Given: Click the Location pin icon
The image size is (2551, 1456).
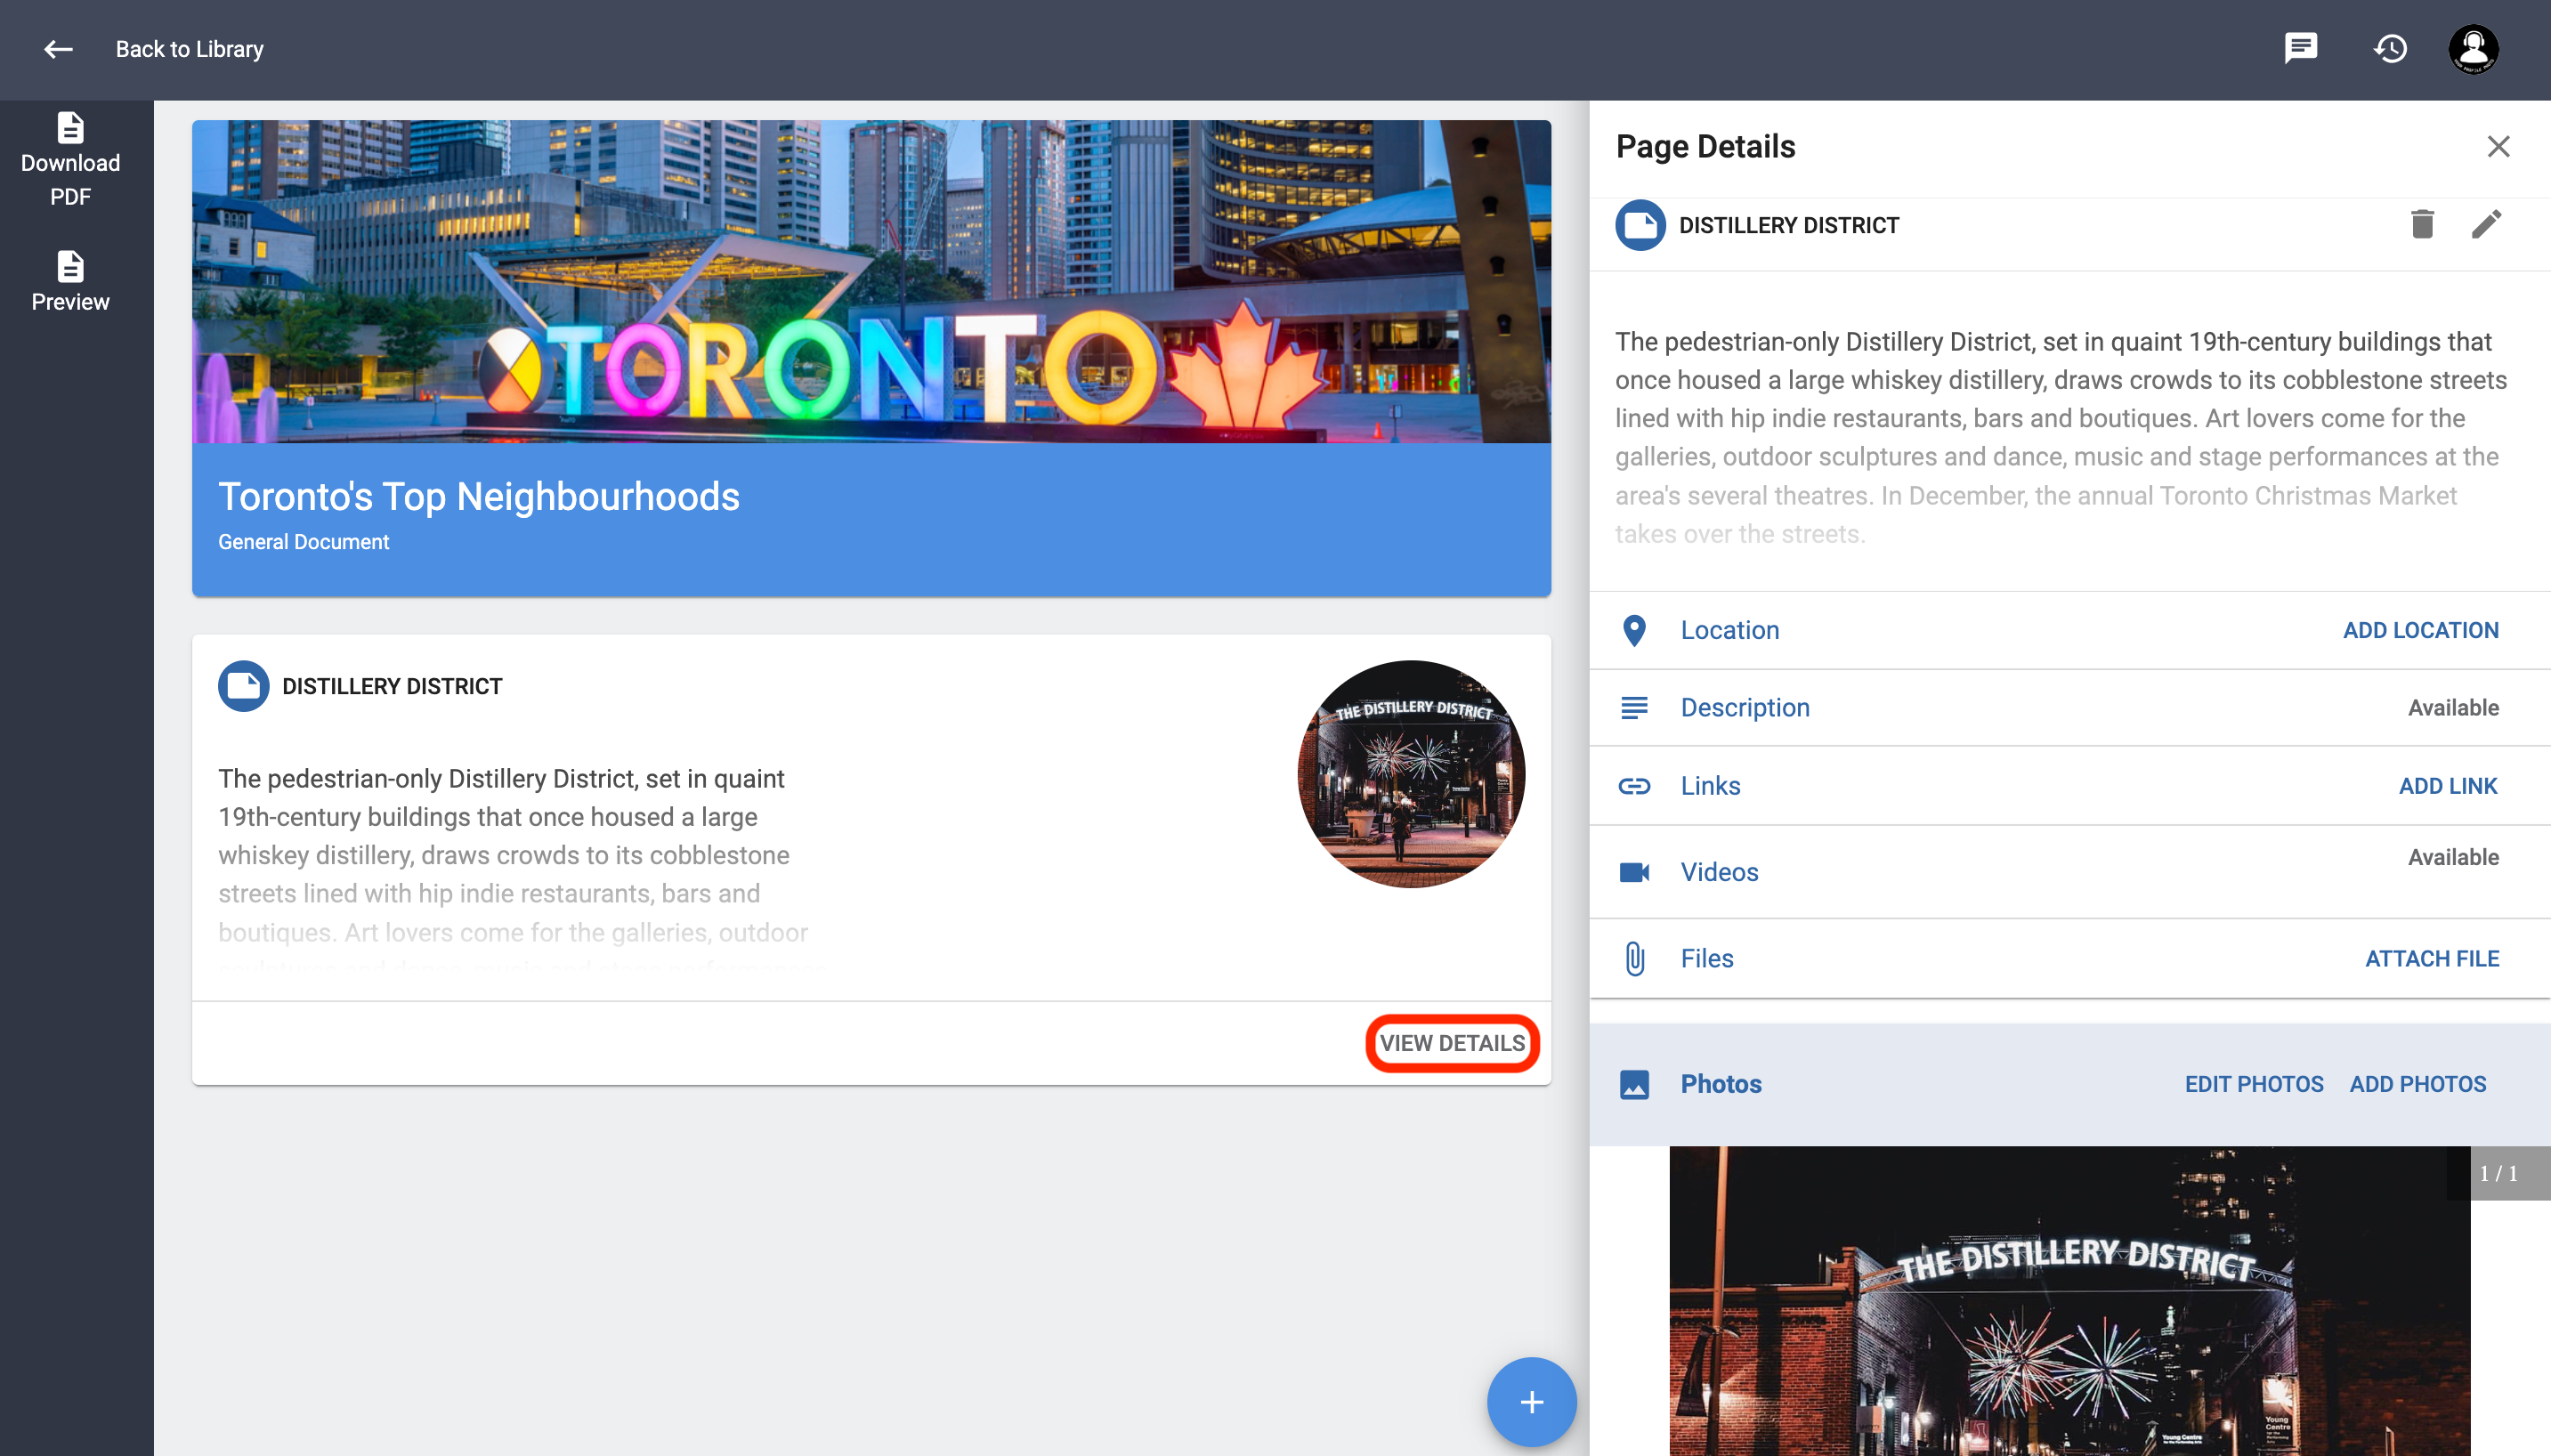Looking at the screenshot, I should [1634, 630].
